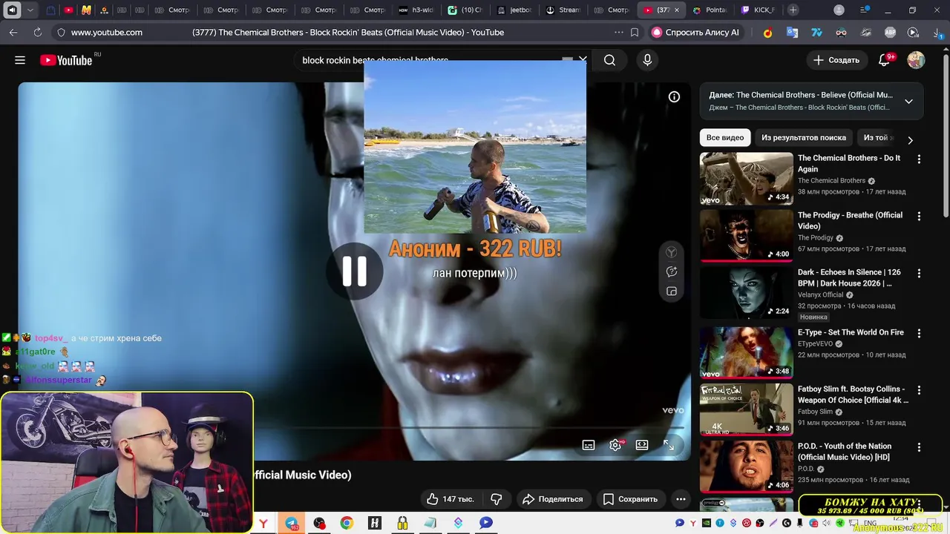The image size is (950, 534).
Task: Open the YouTube notifications bell
Action: click(884, 60)
